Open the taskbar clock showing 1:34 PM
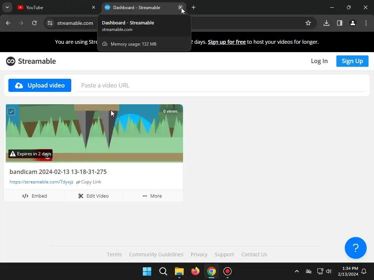 [348, 271]
